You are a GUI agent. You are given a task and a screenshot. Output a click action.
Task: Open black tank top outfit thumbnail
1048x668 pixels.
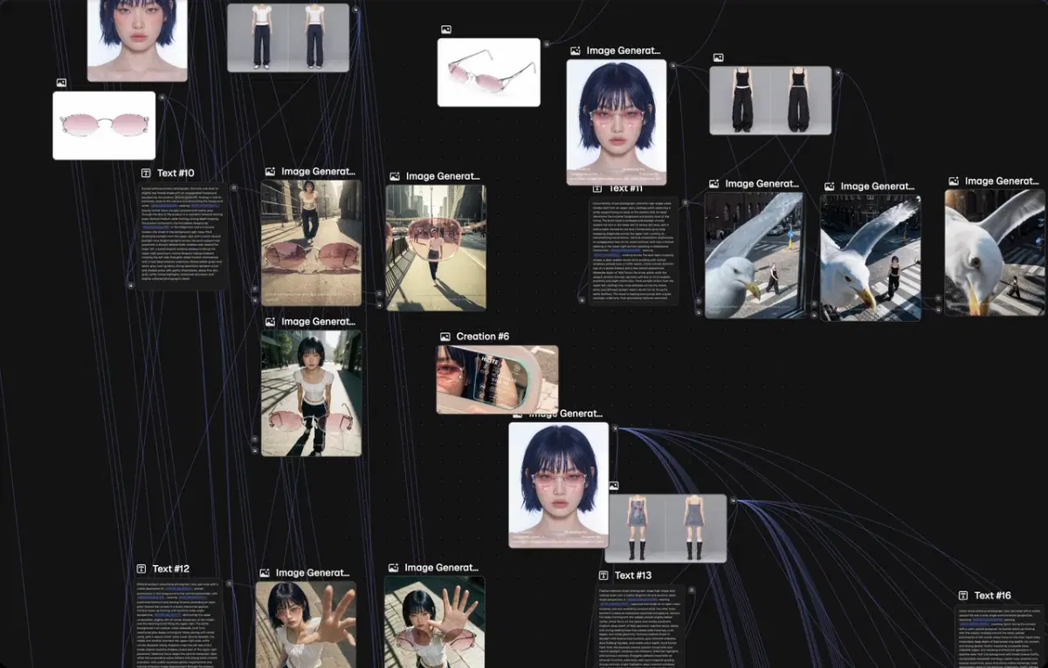770,100
